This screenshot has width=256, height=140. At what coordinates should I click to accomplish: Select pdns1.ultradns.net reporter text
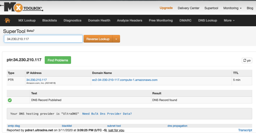pos(39,130)
